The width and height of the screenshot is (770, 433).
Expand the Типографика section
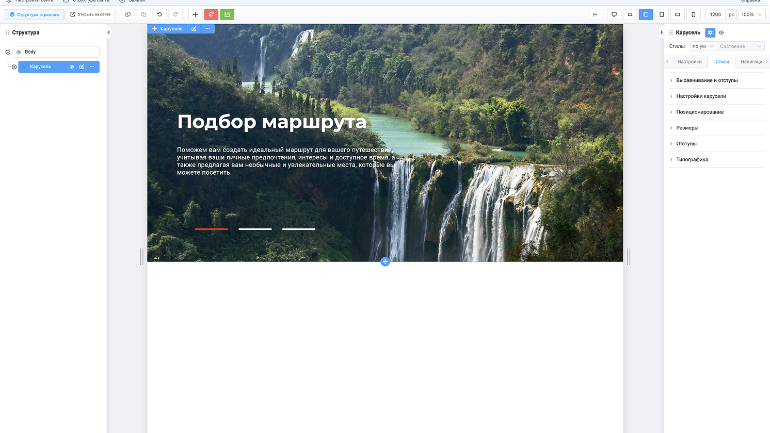pos(717,160)
